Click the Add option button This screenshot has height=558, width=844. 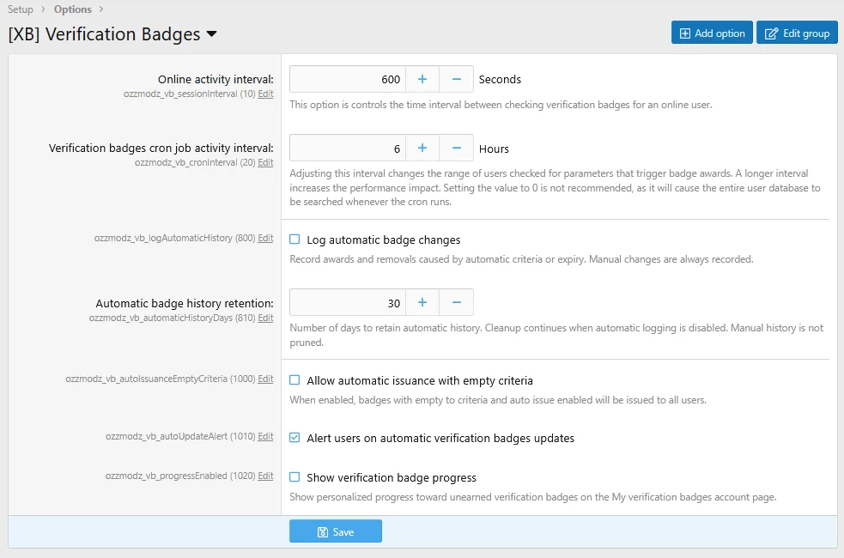click(x=712, y=33)
